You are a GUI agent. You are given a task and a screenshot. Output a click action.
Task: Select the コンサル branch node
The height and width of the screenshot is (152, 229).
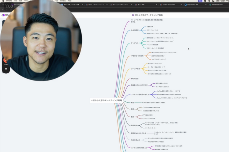139,148
